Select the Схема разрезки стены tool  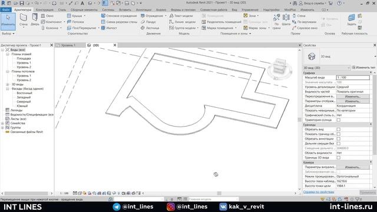[x=119, y=22]
